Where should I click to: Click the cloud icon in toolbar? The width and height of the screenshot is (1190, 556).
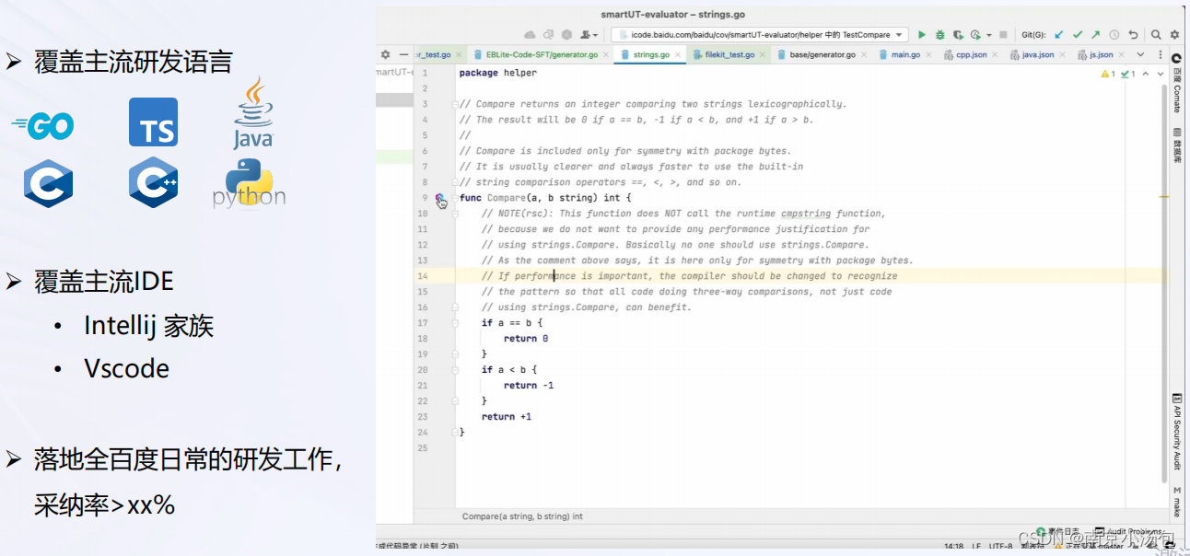pyautogui.click(x=530, y=35)
